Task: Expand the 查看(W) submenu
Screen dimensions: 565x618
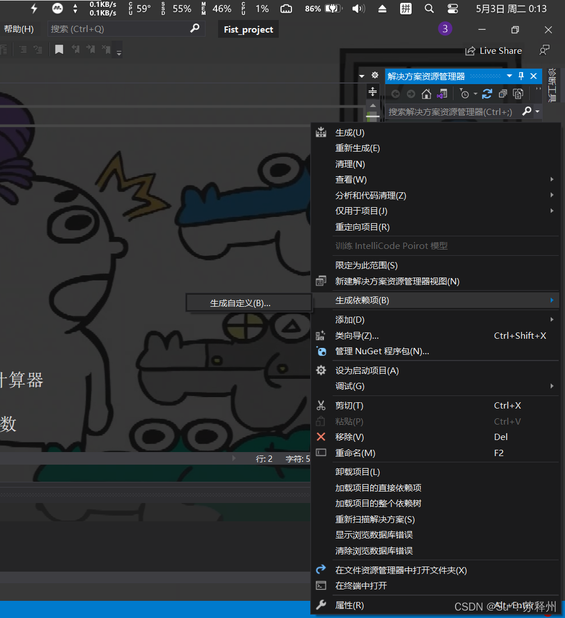Action: (x=552, y=179)
